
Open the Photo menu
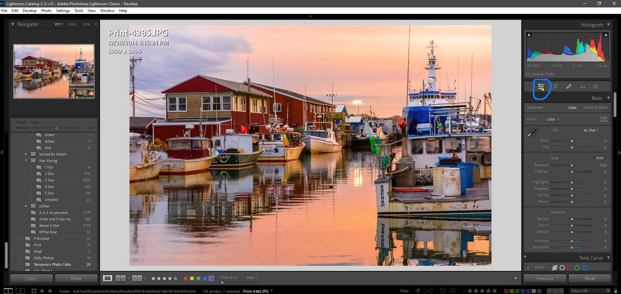(46, 11)
